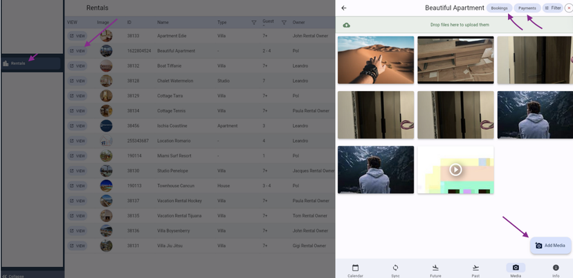The image size is (573, 278).
Task: Open the desert hand photo thumbnail
Action: (x=376, y=60)
